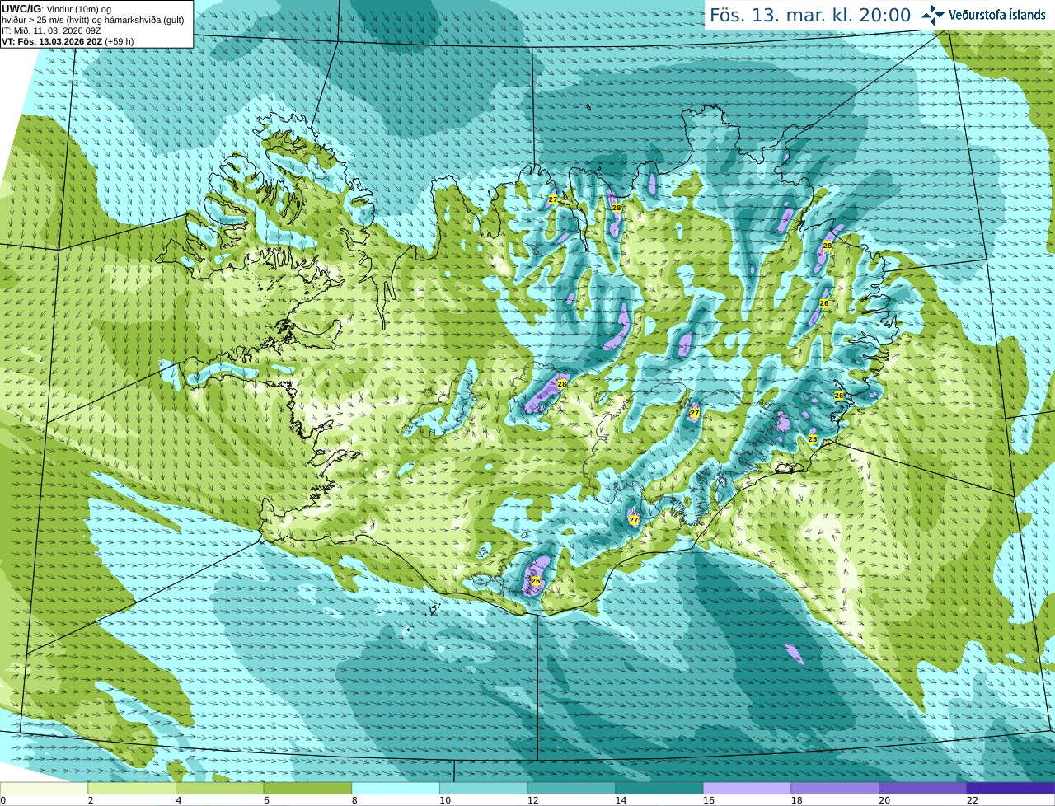
Task: Click the Veðurstofa Íslands snowflake logo icon
Action: (x=933, y=15)
